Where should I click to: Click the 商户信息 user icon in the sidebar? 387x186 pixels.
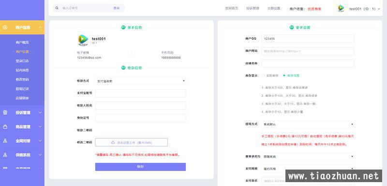(x=5, y=28)
